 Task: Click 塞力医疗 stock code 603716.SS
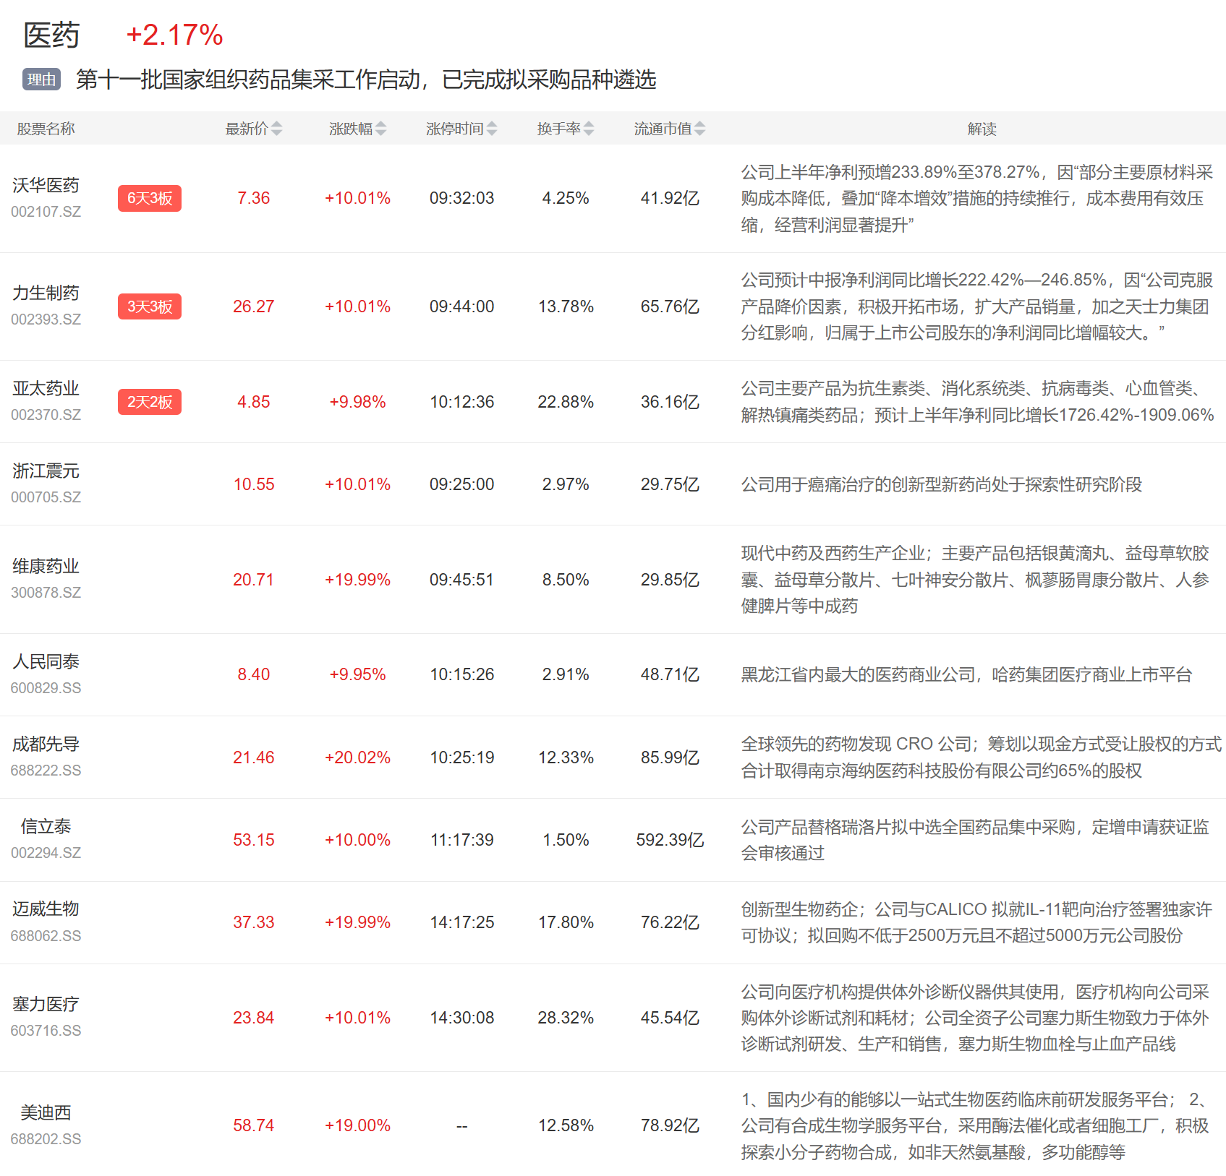(46, 1031)
